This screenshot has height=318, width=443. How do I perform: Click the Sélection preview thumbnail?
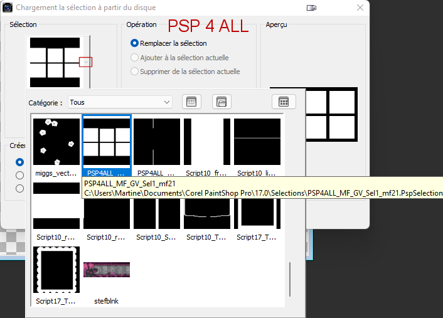tap(55, 62)
